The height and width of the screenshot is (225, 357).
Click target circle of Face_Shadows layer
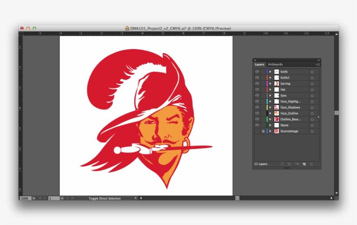[x=312, y=107]
